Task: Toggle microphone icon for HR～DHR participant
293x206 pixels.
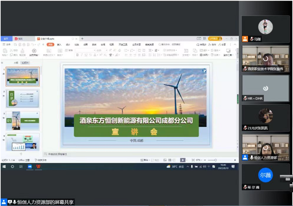Action: [245, 98]
